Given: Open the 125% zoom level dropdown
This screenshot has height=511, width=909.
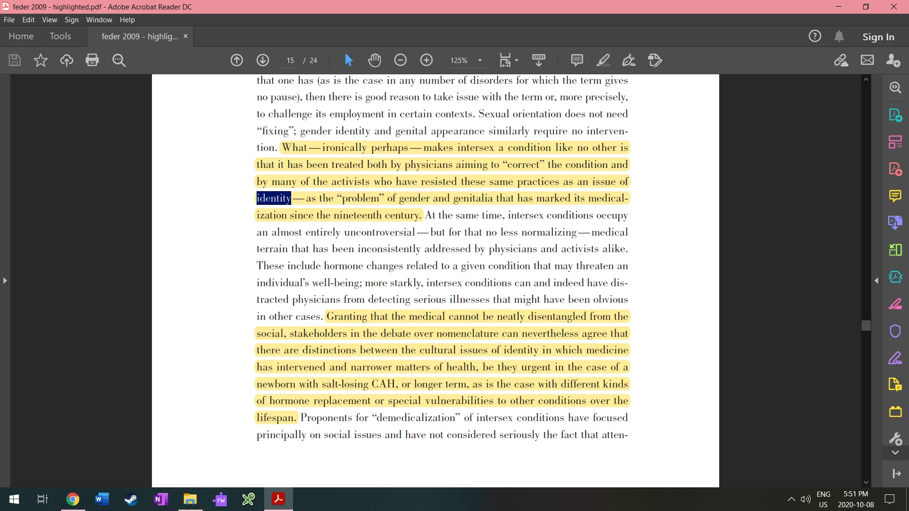Looking at the screenshot, I should 480,60.
